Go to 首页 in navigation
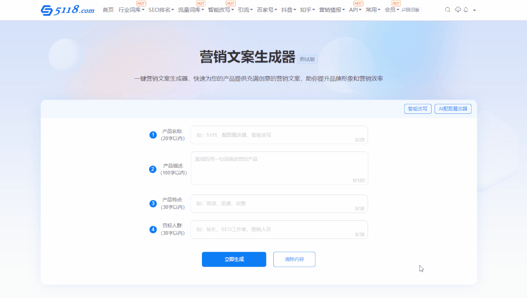 [x=108, y=10]
